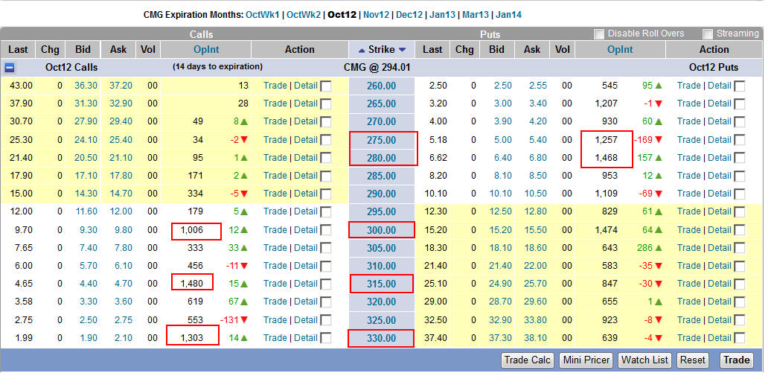Screen dimensions: 771x376
Task: Open the Trade Calc button
Action: click(527, 360)
